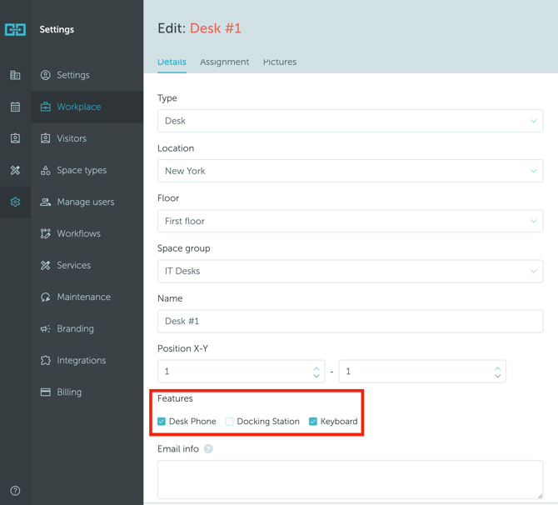
Task: Open the Location dropdown showing New York
Action: pyautogui.click(x=350, y=171)
